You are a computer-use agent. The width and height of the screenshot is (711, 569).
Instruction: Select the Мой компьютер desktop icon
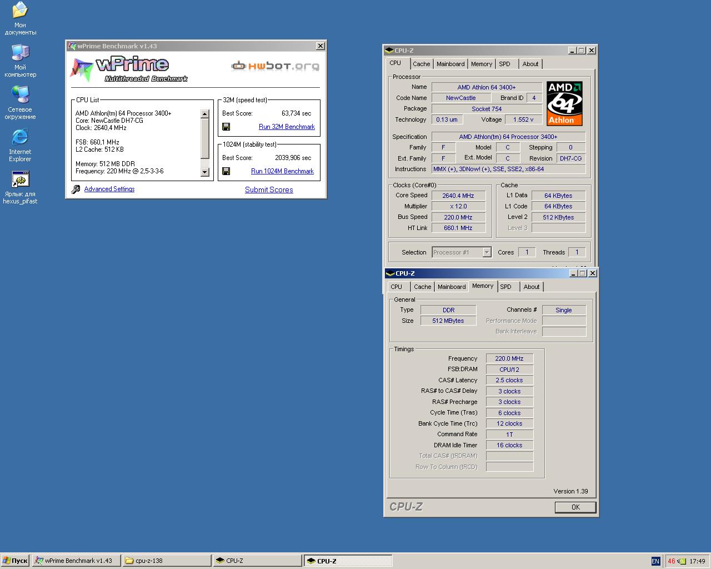click(20, 61)
